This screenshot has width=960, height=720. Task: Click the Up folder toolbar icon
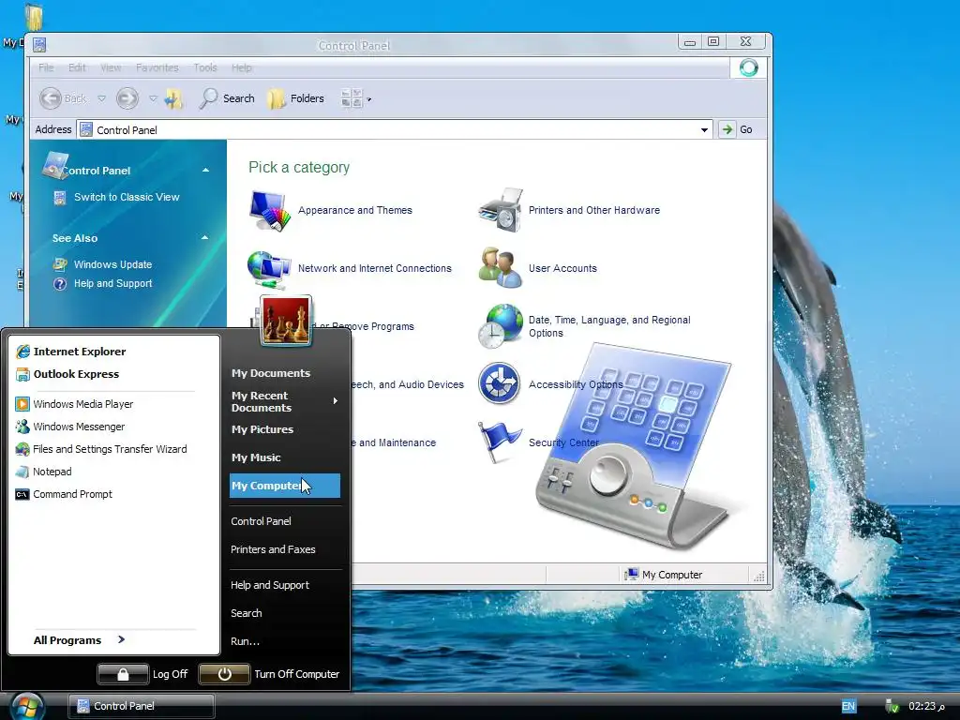(x=173, y=98)
